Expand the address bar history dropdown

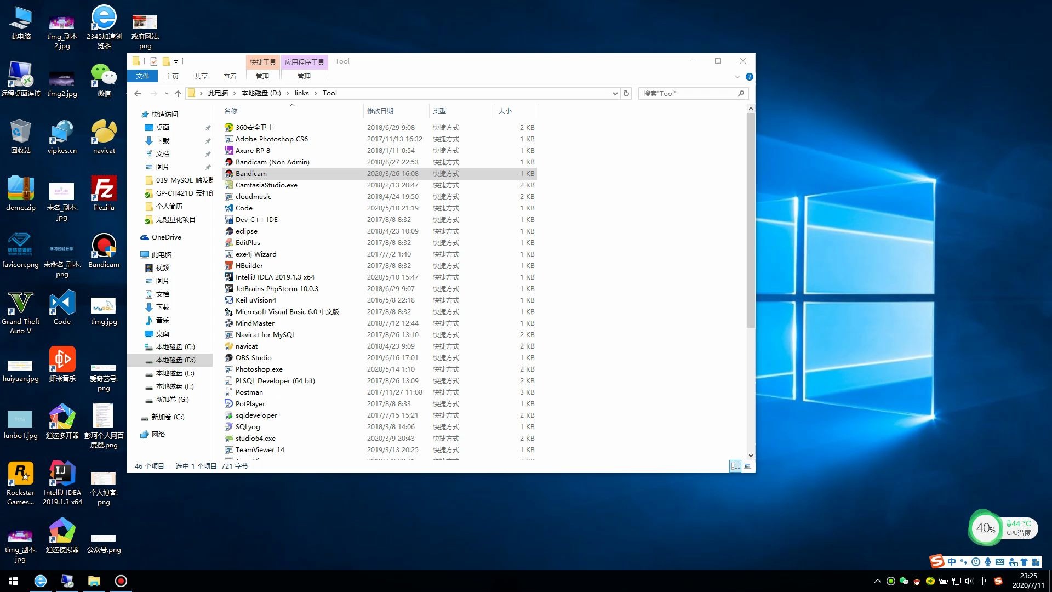coord(615,94)
